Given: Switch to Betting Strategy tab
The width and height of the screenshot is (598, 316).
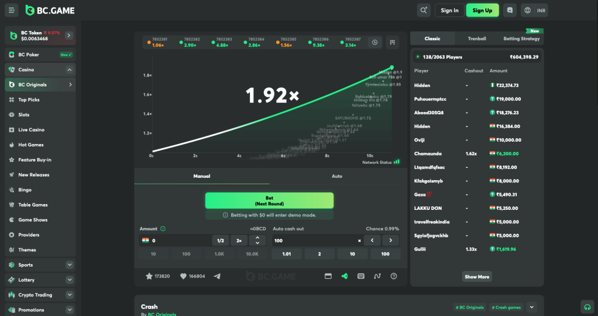Looking at the screenshot, I should (x=521, y=38).
